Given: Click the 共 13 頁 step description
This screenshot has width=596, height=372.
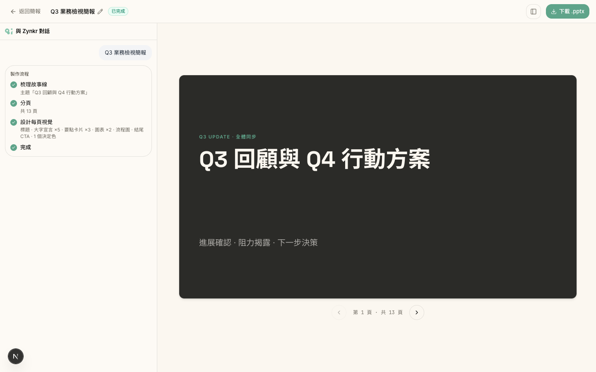Looking at the screenshot, I should 29,111.
